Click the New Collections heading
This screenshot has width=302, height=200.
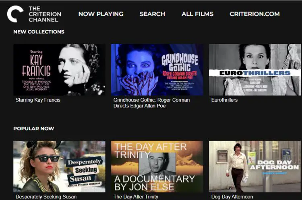(x=39, y=32)
